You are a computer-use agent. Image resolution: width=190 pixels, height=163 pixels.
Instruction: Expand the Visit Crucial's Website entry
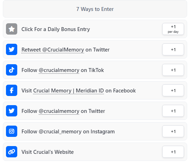(95, 152)
